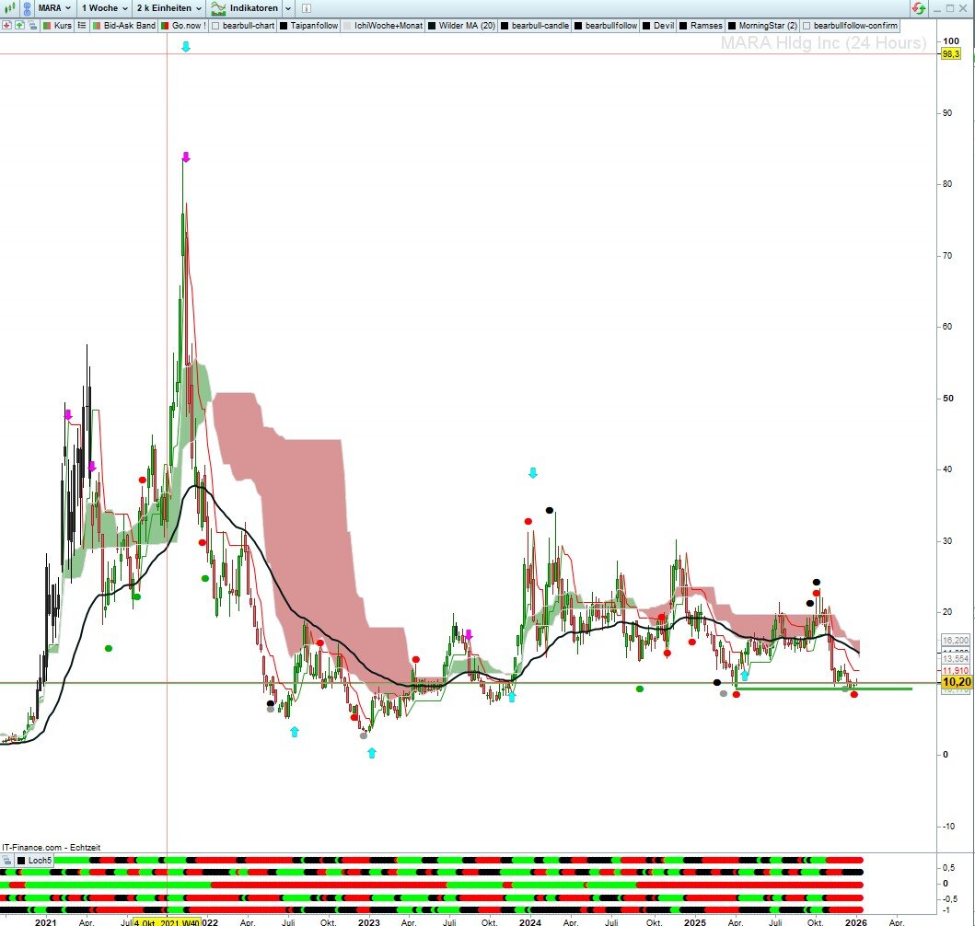
Task: Open the MARA symbol dropdown
Action: pos(55,8)
